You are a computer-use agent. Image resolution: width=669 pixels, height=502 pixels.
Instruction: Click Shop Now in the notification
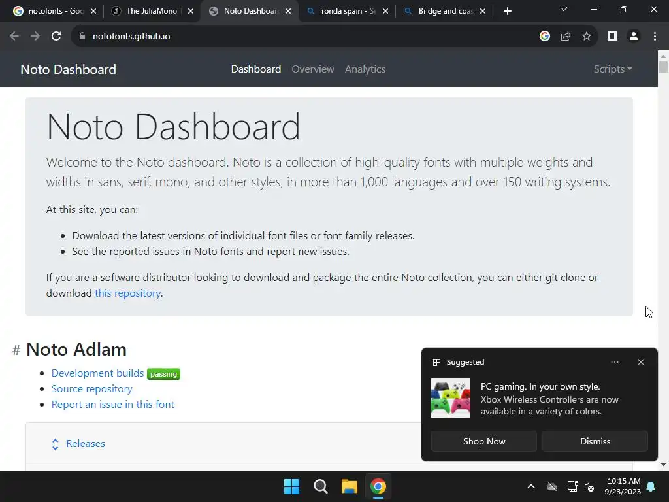click(x=484, y=441)
